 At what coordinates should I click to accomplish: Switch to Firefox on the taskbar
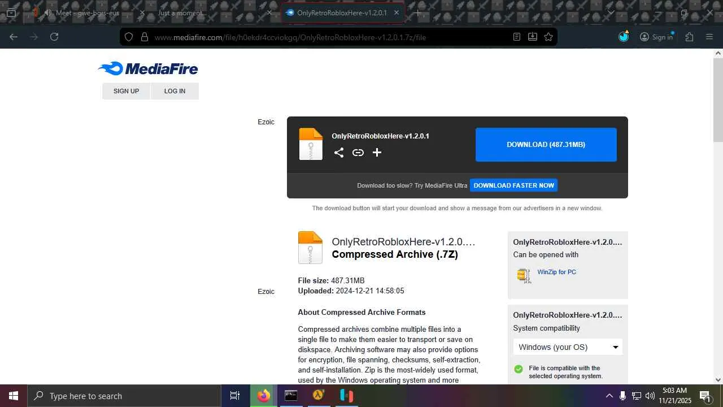pos(263,396)
